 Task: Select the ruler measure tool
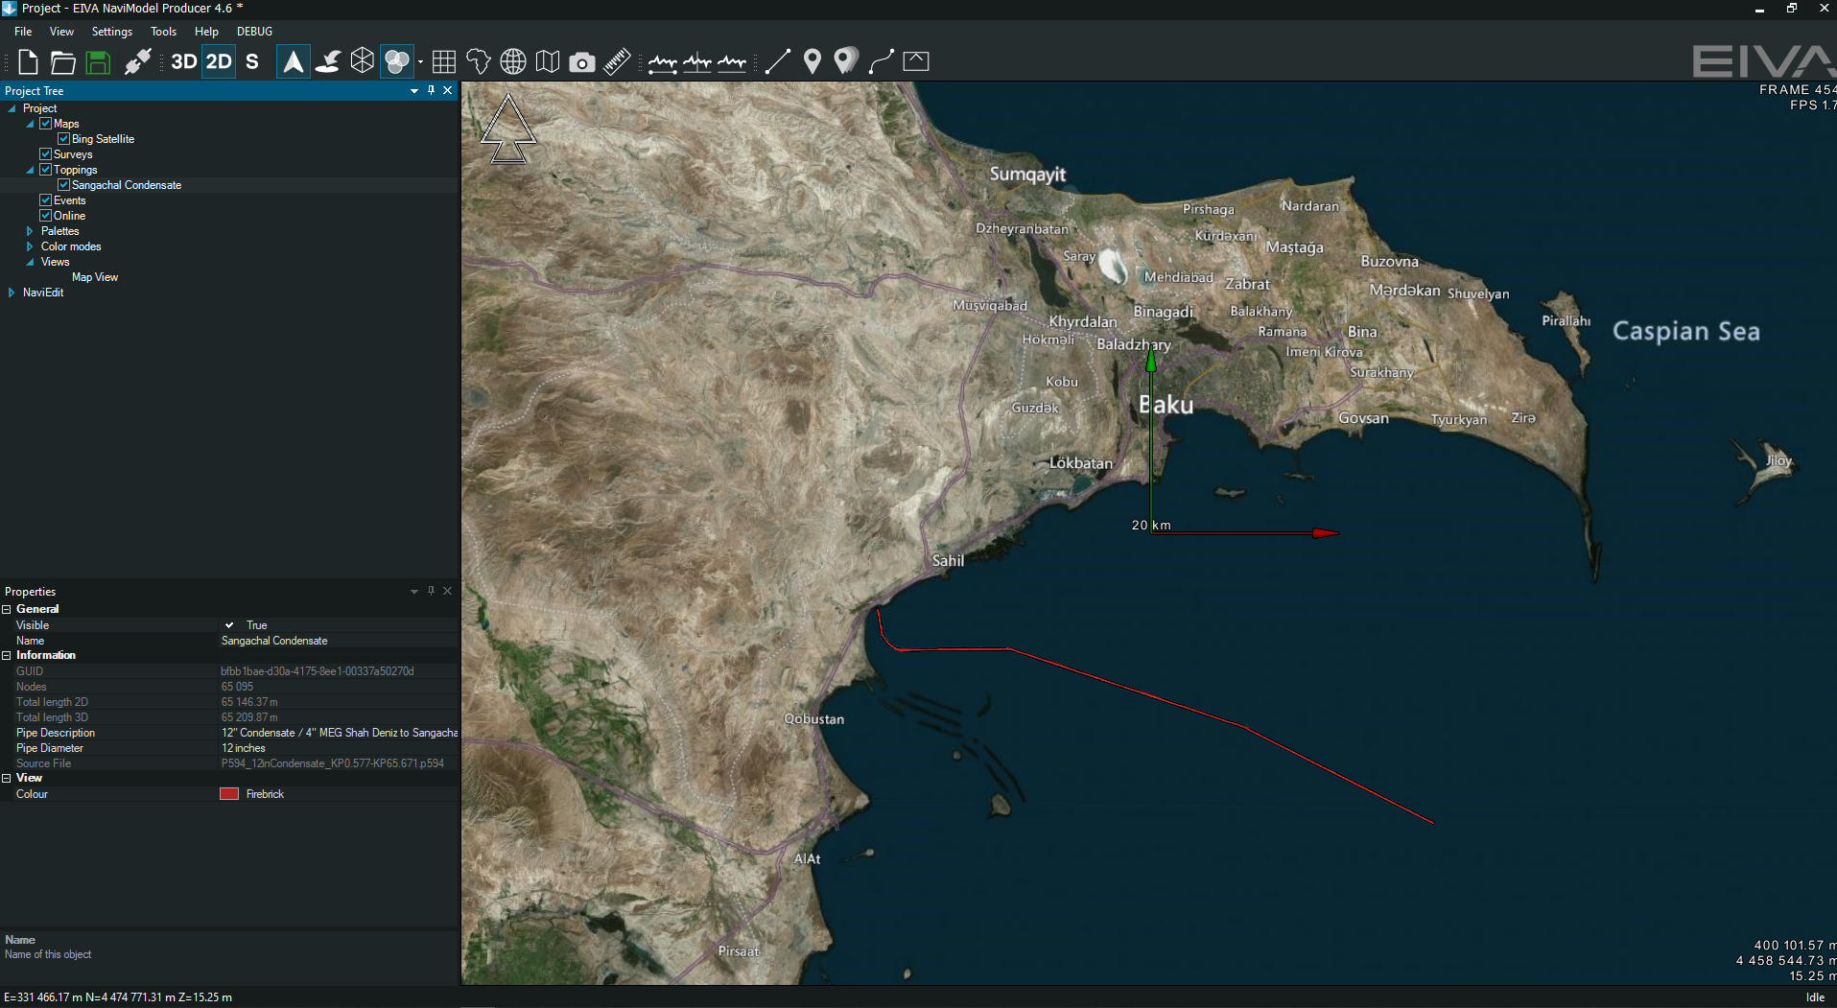(617, 62)
